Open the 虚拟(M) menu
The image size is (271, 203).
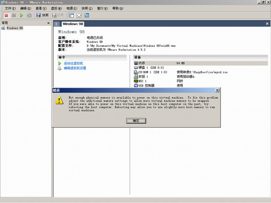(56, 8)
